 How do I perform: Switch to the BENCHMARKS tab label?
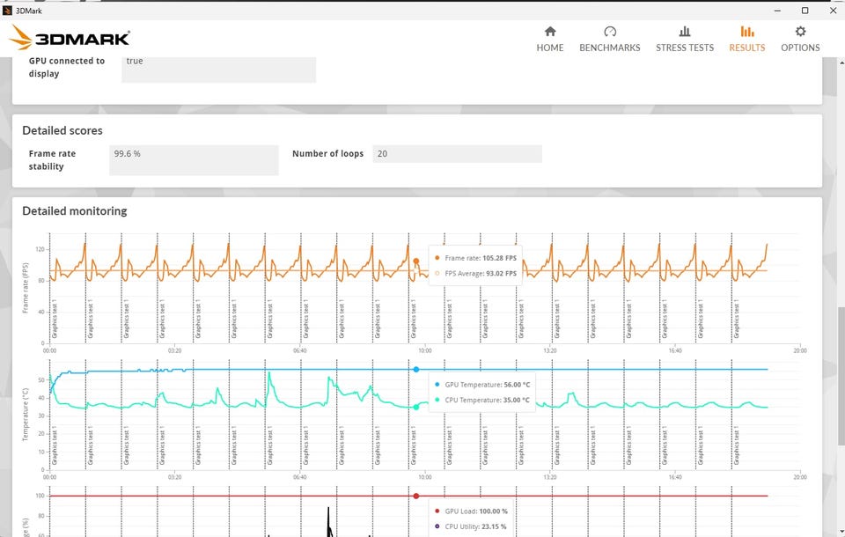[609, 48]
